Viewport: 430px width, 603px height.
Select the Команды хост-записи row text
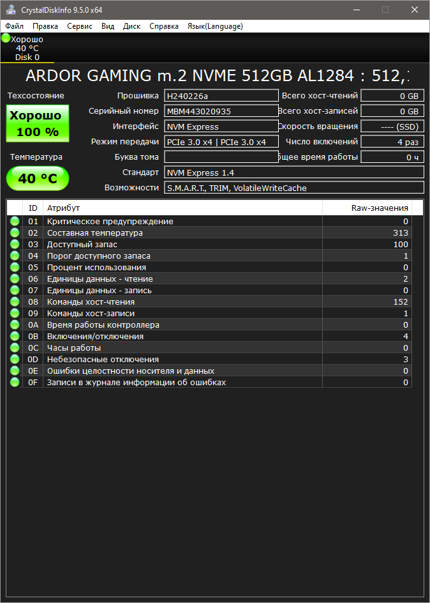click(x=91, y=314)
